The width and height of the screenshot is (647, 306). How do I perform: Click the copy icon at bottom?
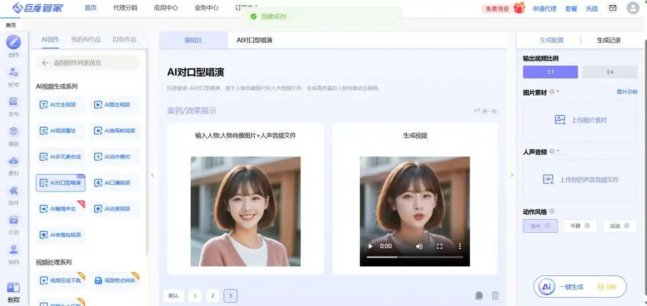479,296
